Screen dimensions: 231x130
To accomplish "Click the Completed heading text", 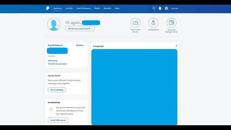I will coord(98,46).
